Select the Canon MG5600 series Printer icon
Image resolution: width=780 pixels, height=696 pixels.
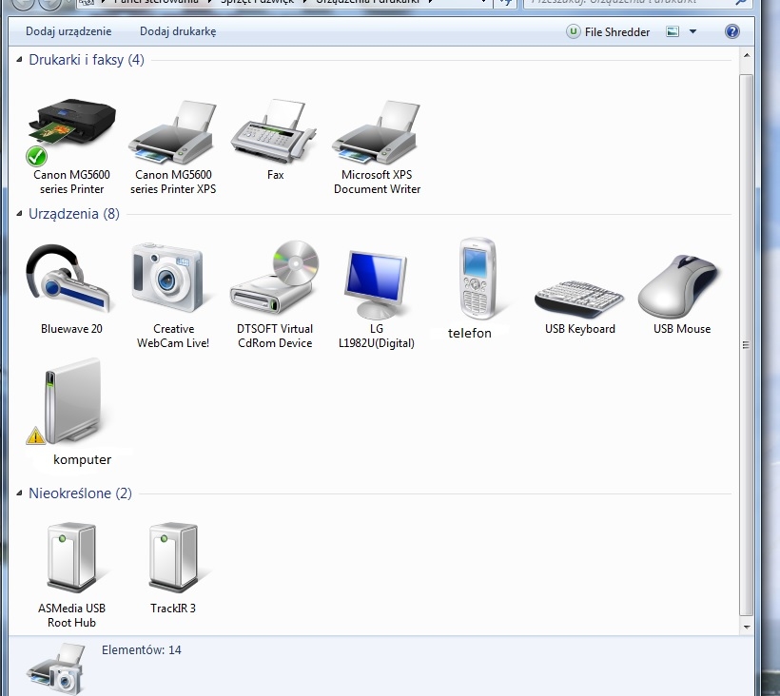click(x=71, y=132)
